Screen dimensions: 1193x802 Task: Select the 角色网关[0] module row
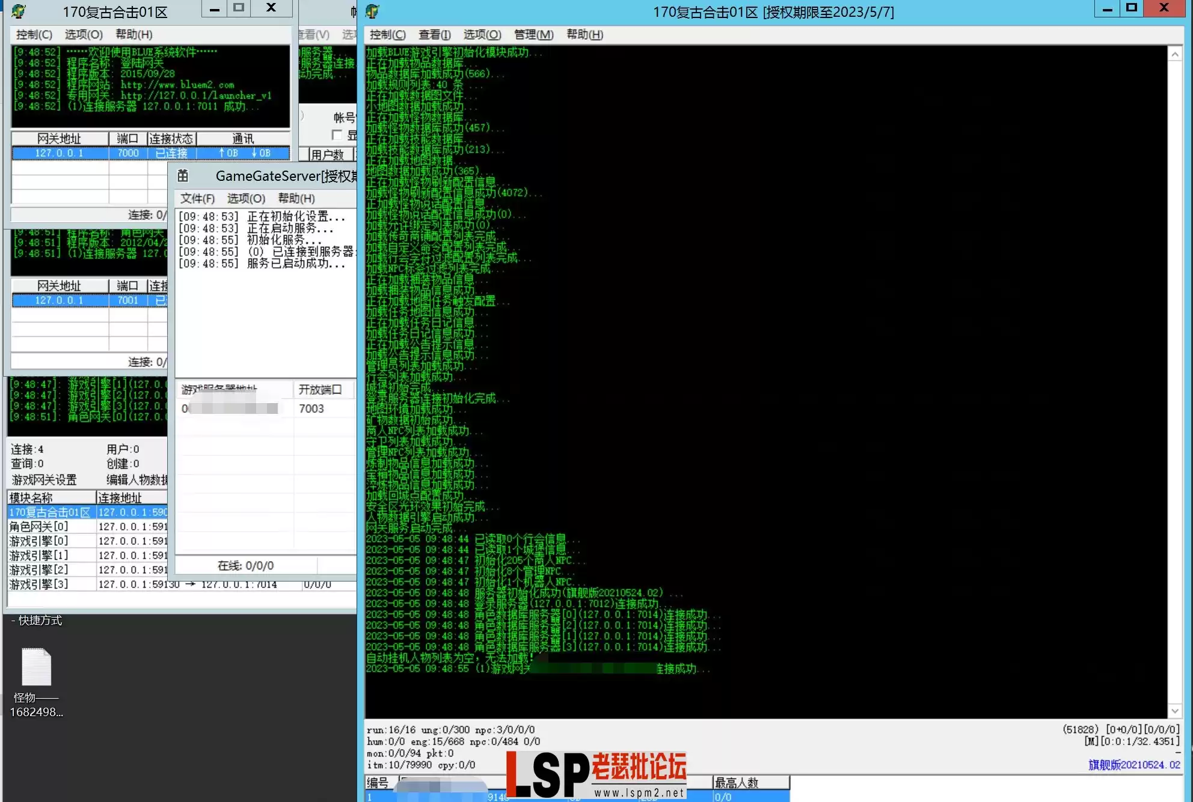(x=87, y=527)
